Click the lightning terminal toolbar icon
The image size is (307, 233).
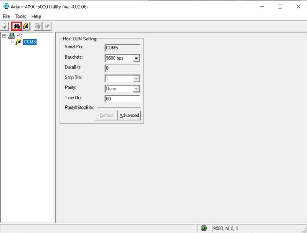(26, 26)
